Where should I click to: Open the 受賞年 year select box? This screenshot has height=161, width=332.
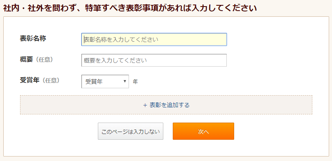click(x=105, y=81)
